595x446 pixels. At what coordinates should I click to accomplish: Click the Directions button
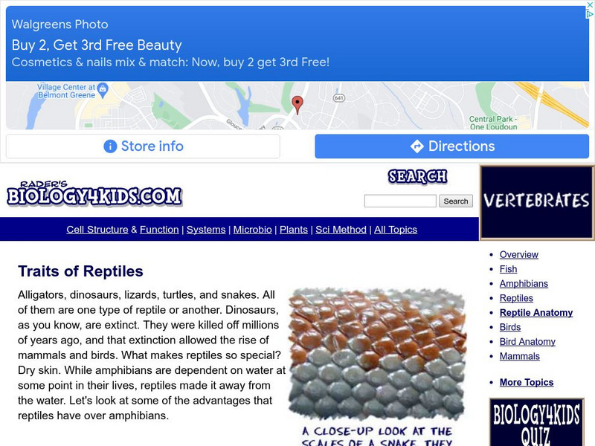tap(452, 146)
